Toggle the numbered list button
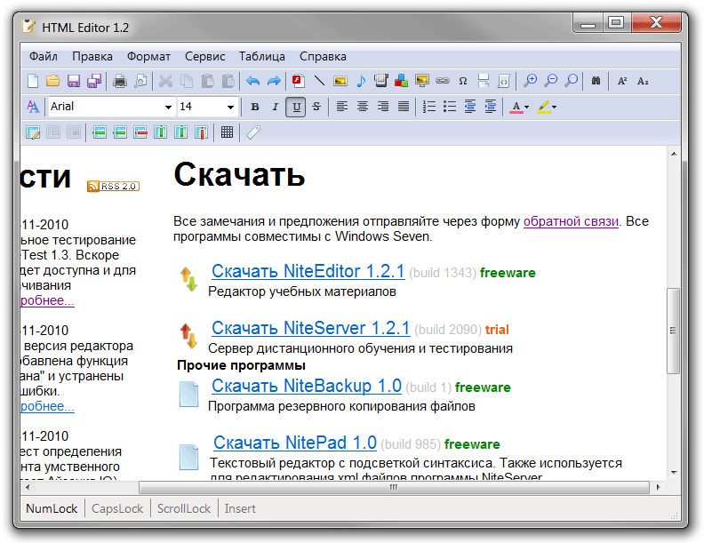This screenshot has height=543, width=704. pyautogui.click(x=429, y=107)
